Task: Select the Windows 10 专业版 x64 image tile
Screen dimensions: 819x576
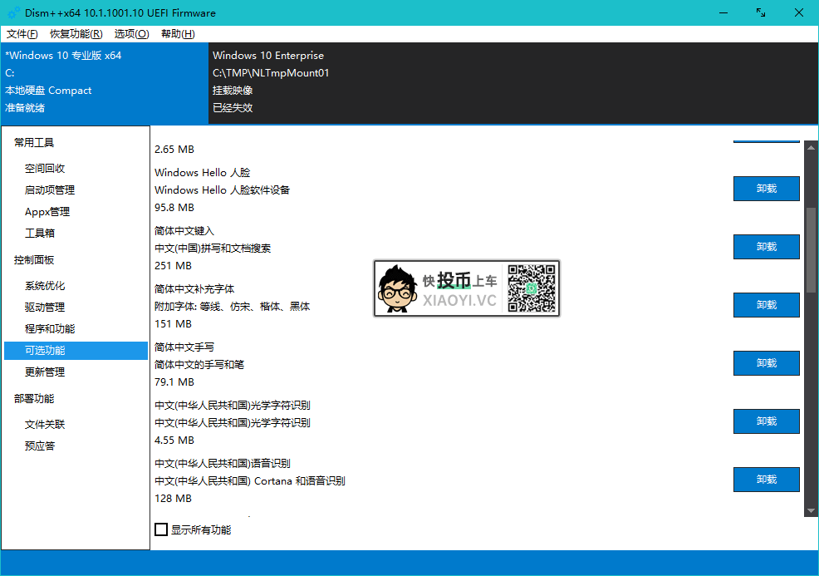Action: pos(105,83)
